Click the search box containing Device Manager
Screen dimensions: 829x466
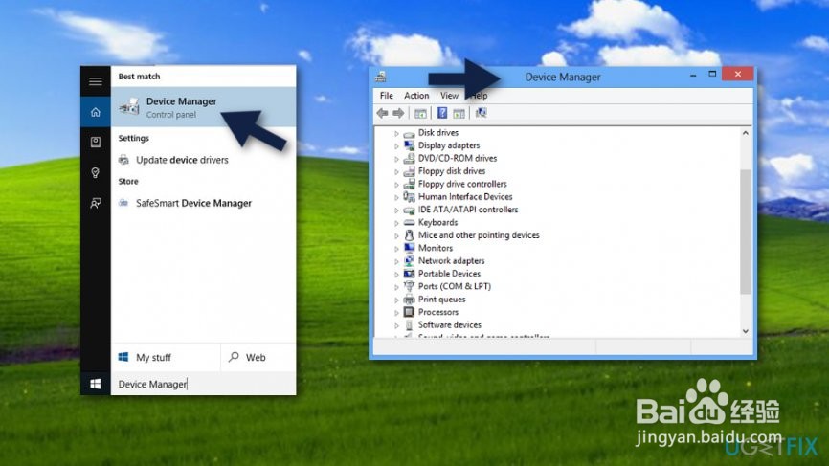click(204, 384)
